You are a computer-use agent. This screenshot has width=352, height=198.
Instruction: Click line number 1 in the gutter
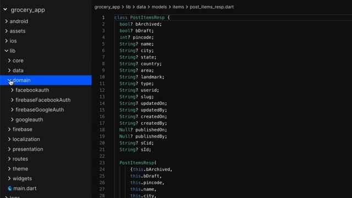click(103, 18)
